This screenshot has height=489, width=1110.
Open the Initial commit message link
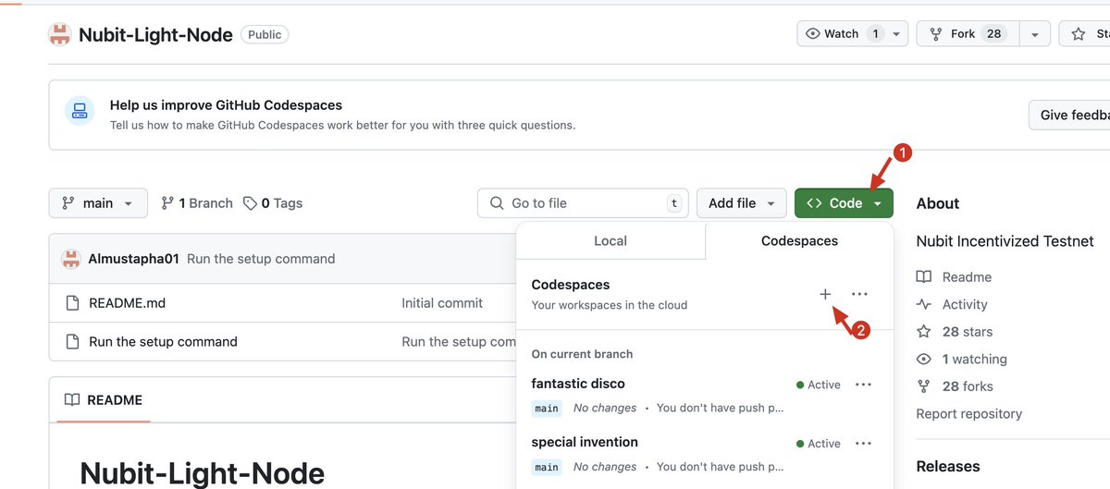pyautogui.click(x=442, y=303)
